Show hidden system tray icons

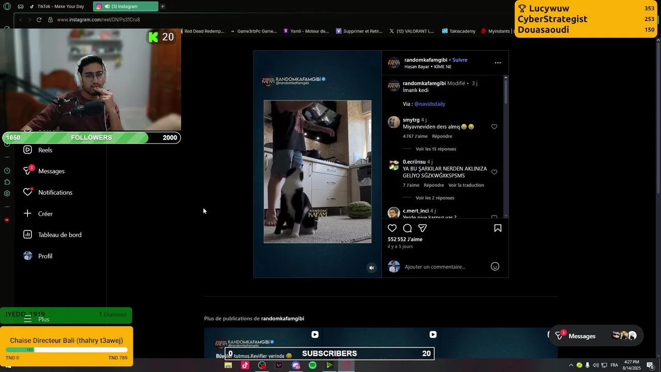[x=571, y=365]
